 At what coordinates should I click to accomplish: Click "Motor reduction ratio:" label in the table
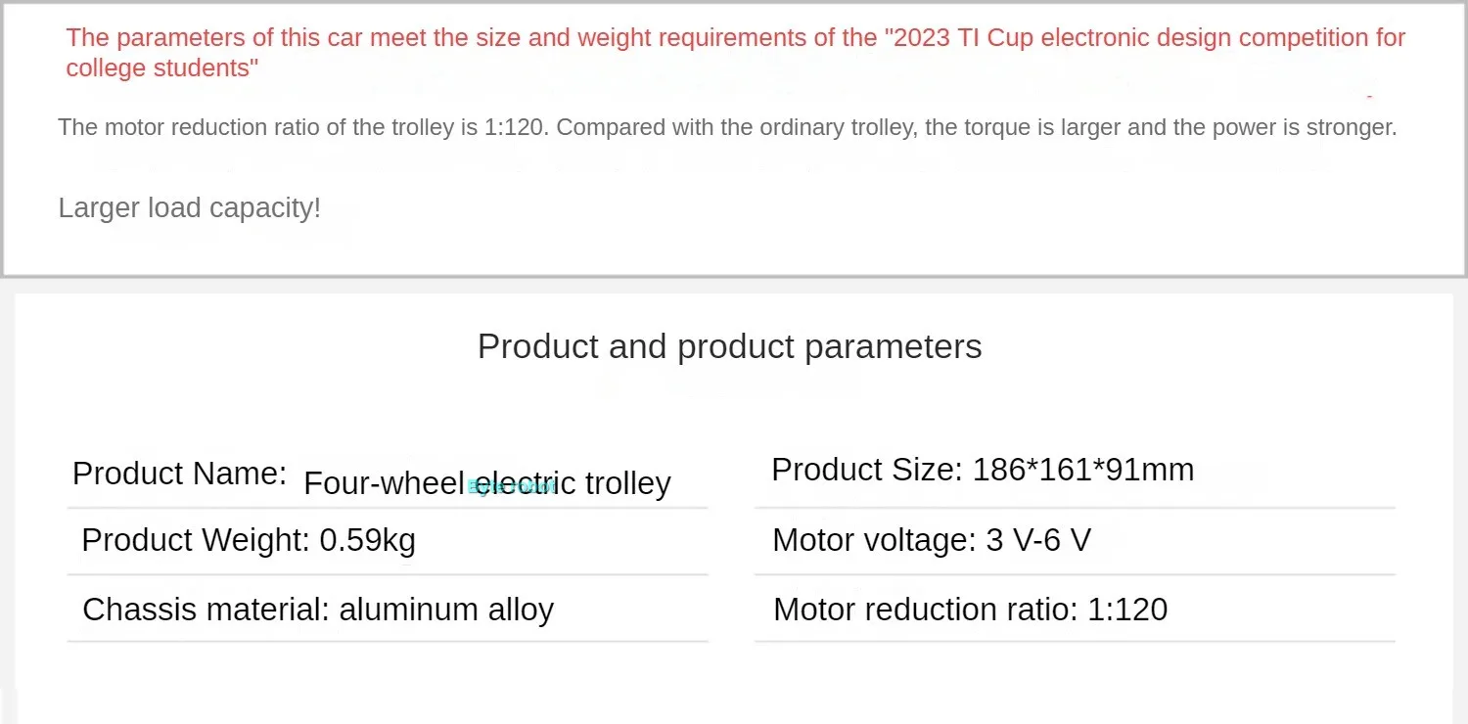925,610
